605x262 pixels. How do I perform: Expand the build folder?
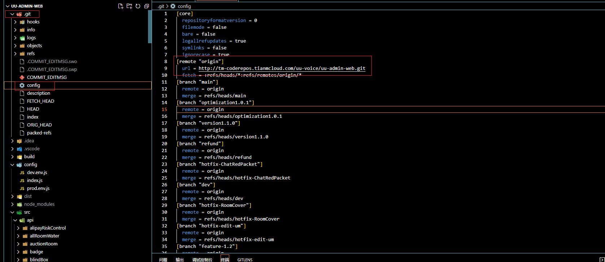pos(12,157)
